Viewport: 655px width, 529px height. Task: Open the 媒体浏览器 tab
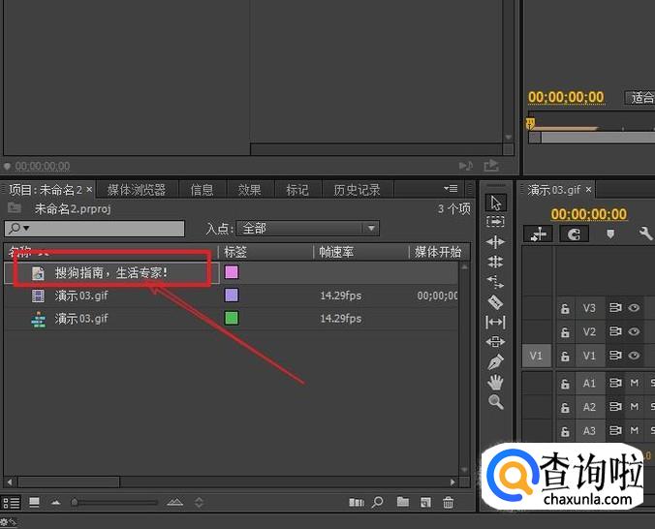137,190
